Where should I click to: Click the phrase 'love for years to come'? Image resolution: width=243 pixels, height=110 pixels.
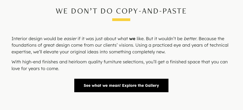point(35,68)
